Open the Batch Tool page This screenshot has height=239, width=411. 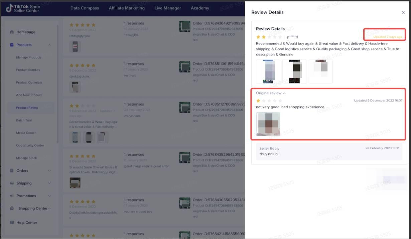[24, 120]
